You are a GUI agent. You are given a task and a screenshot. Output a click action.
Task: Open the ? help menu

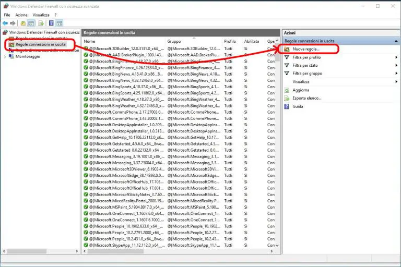click(55, 15)
